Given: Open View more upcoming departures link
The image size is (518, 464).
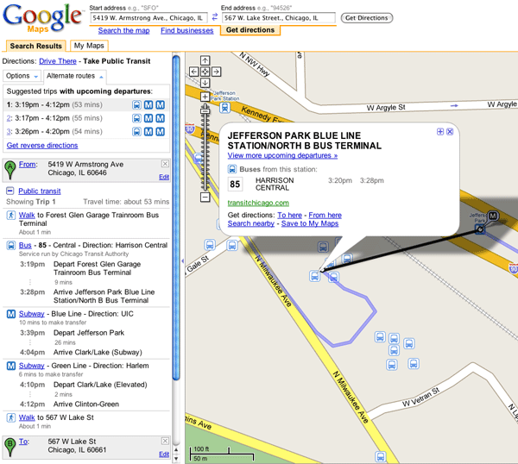Looking at the screenshot, I should click(x=282, y=155).
